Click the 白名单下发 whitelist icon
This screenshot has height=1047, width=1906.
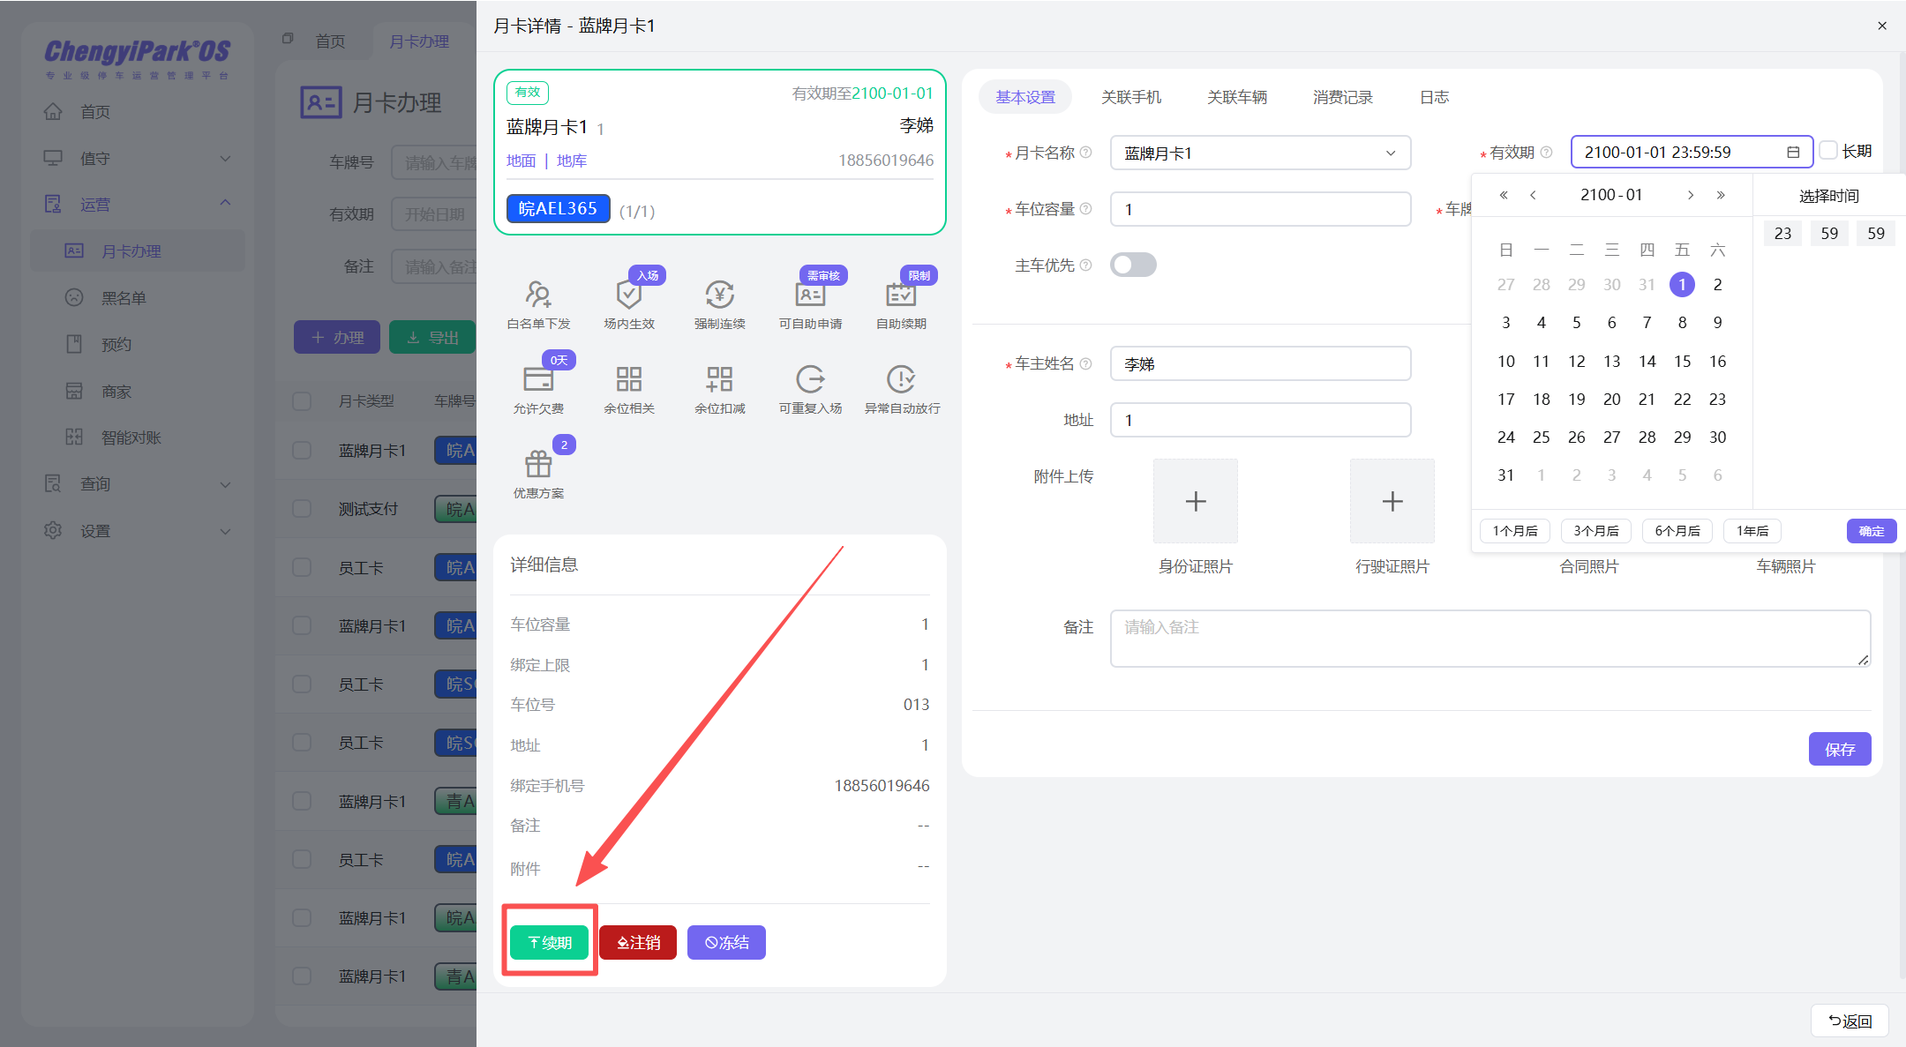[538, 295]
